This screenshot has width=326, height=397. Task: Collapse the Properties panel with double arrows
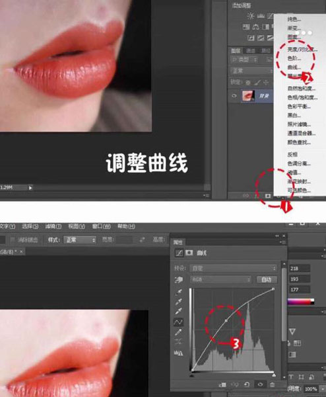tap(277, 236)
